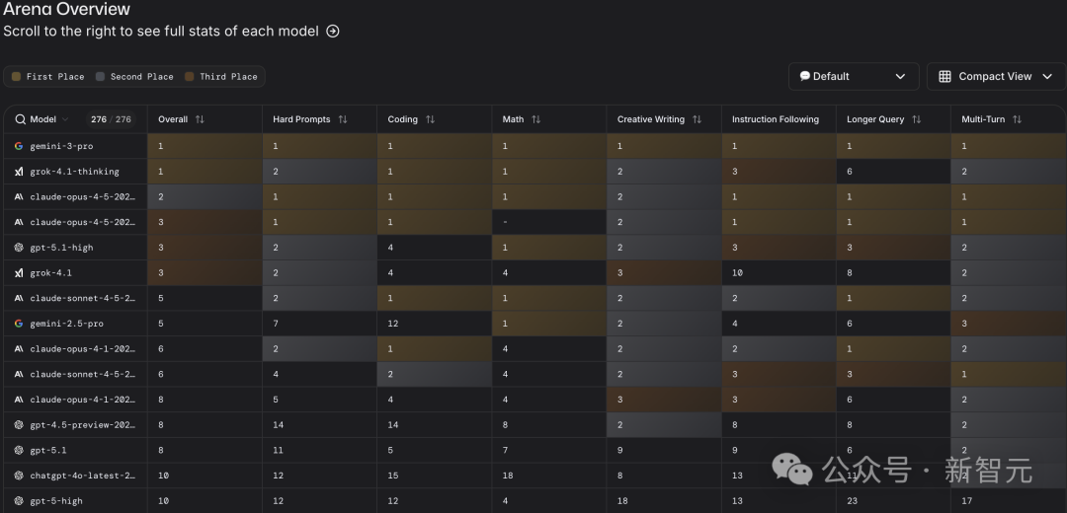Sort by Multi-Turn arrows icon
Viewport: 1067px width, 513px height.
1017,119
